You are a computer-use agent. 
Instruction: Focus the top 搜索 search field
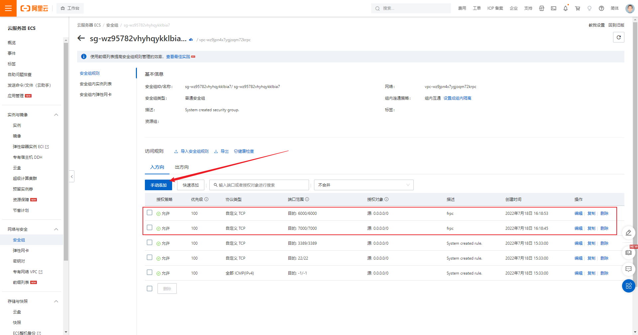pos(411,8)
